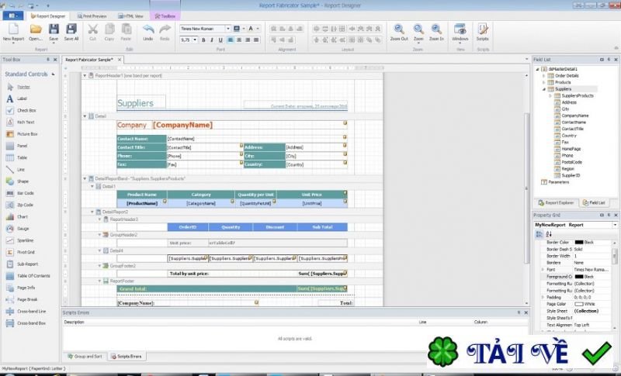621x376 pixels.
Task: Toggle underline font formatting
Action: [220, 40]
